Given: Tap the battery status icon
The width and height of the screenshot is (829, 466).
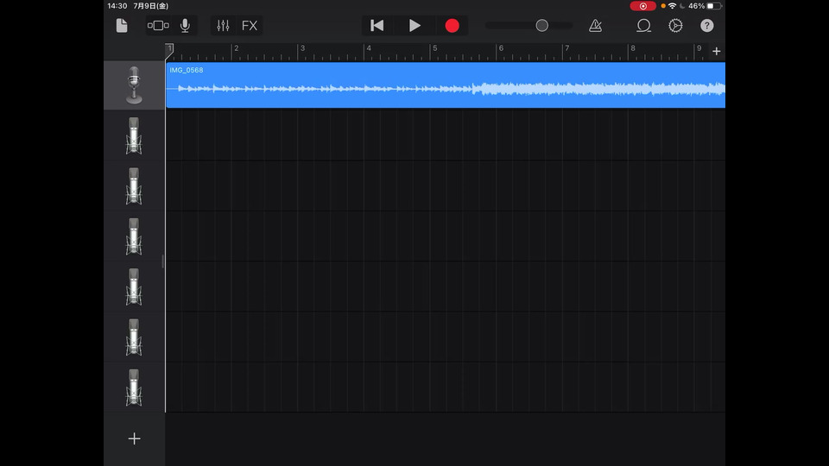Looking at the screenshot, I should 714,6.
